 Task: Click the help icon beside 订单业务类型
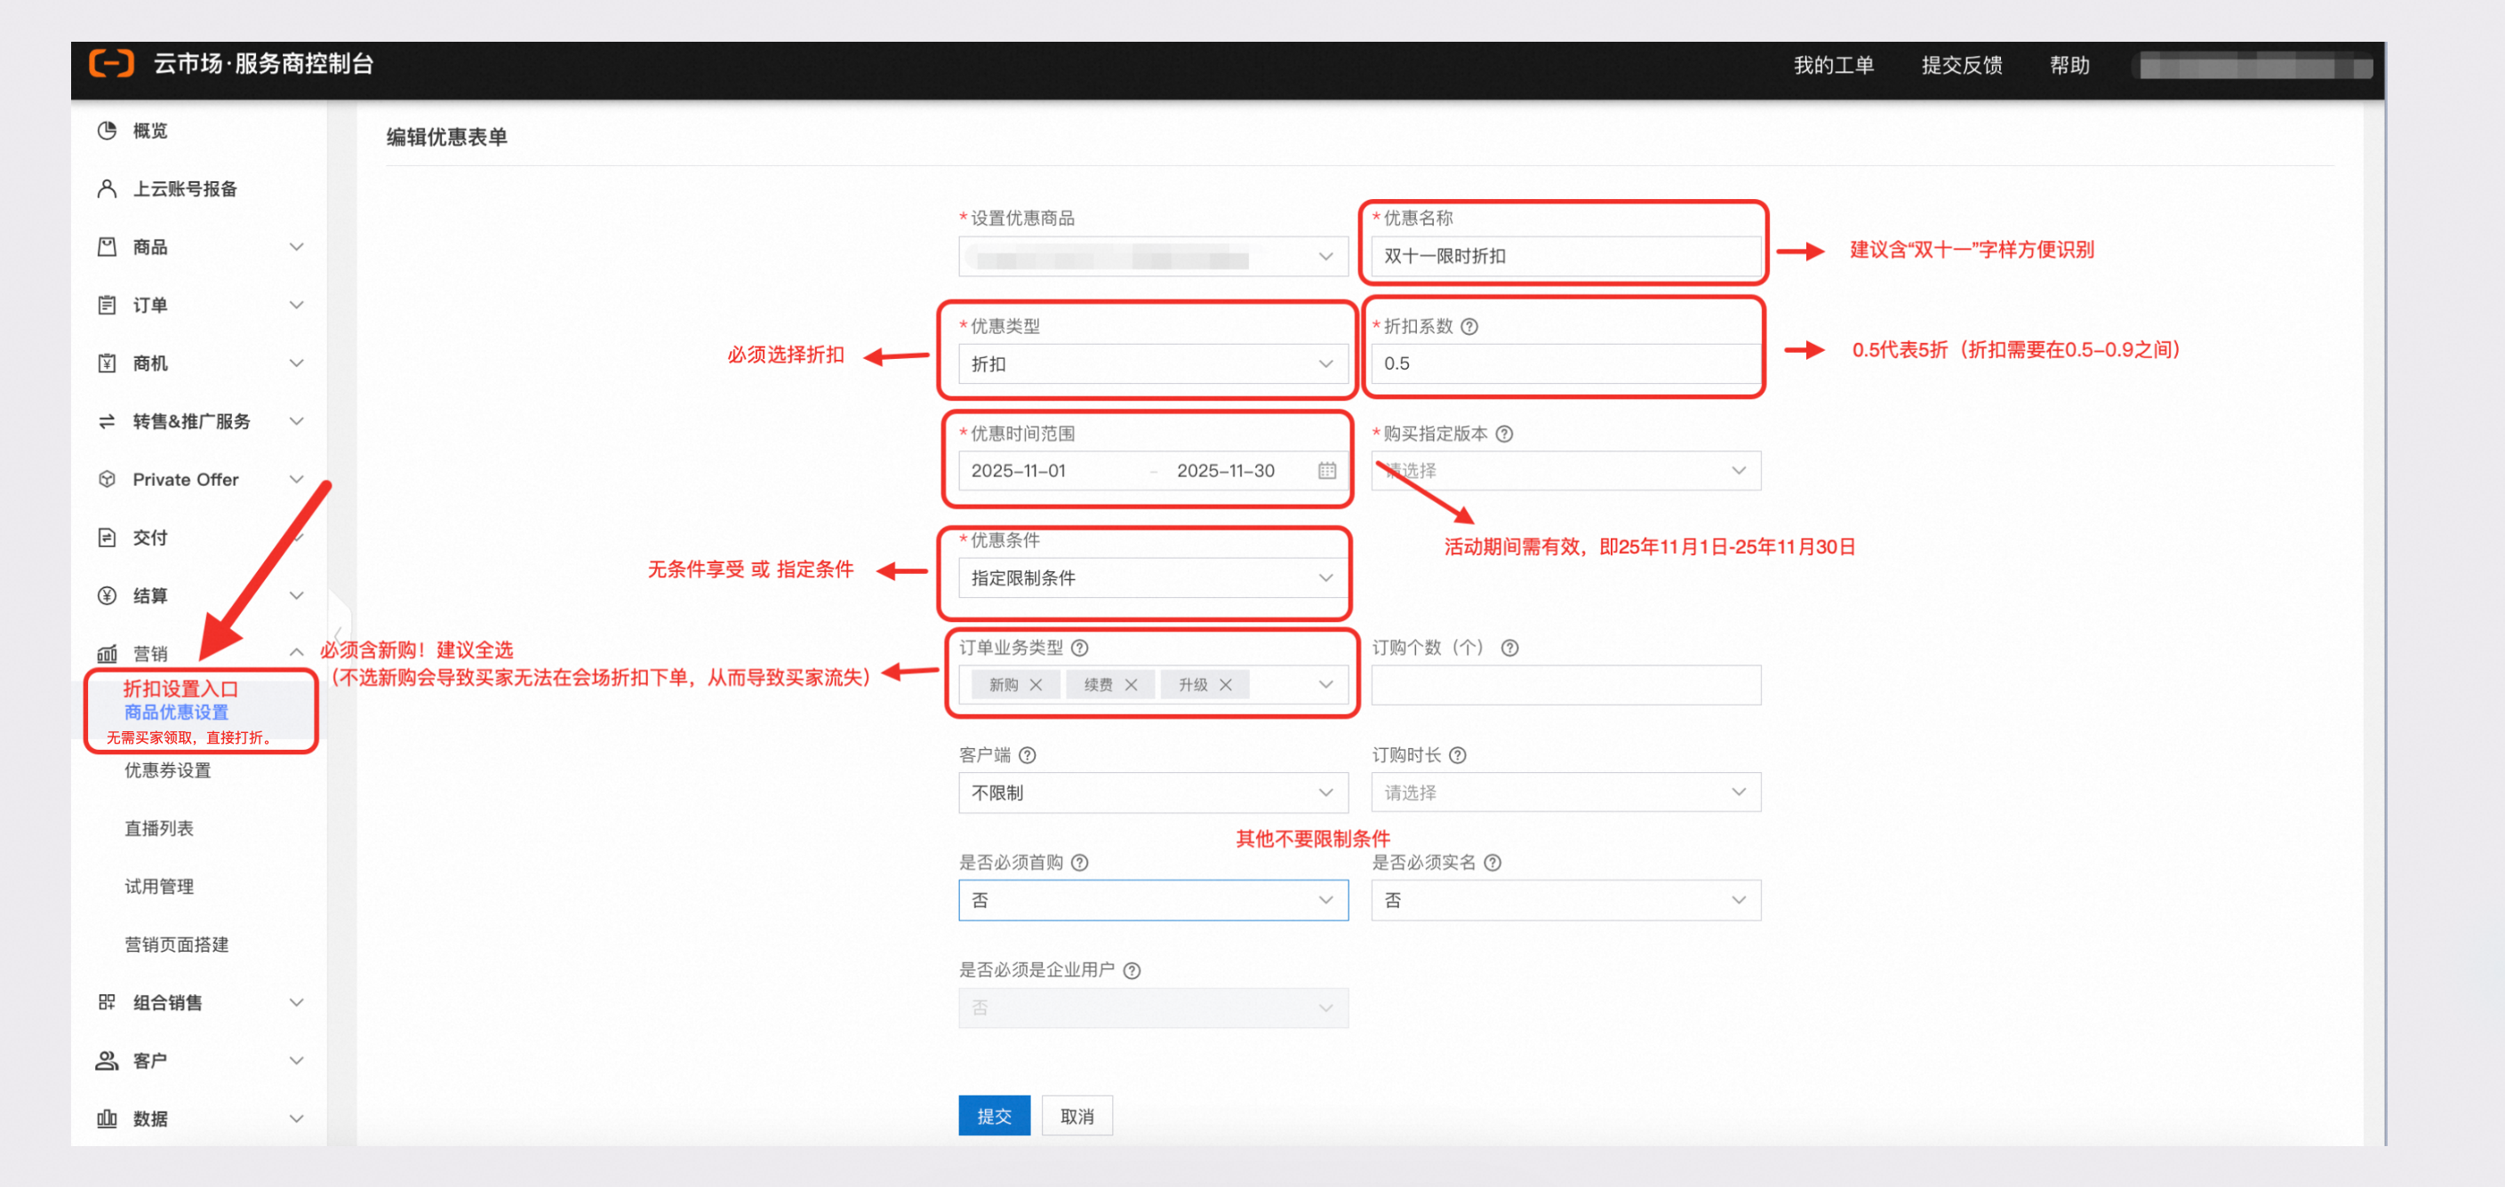tap(1079, 648)
